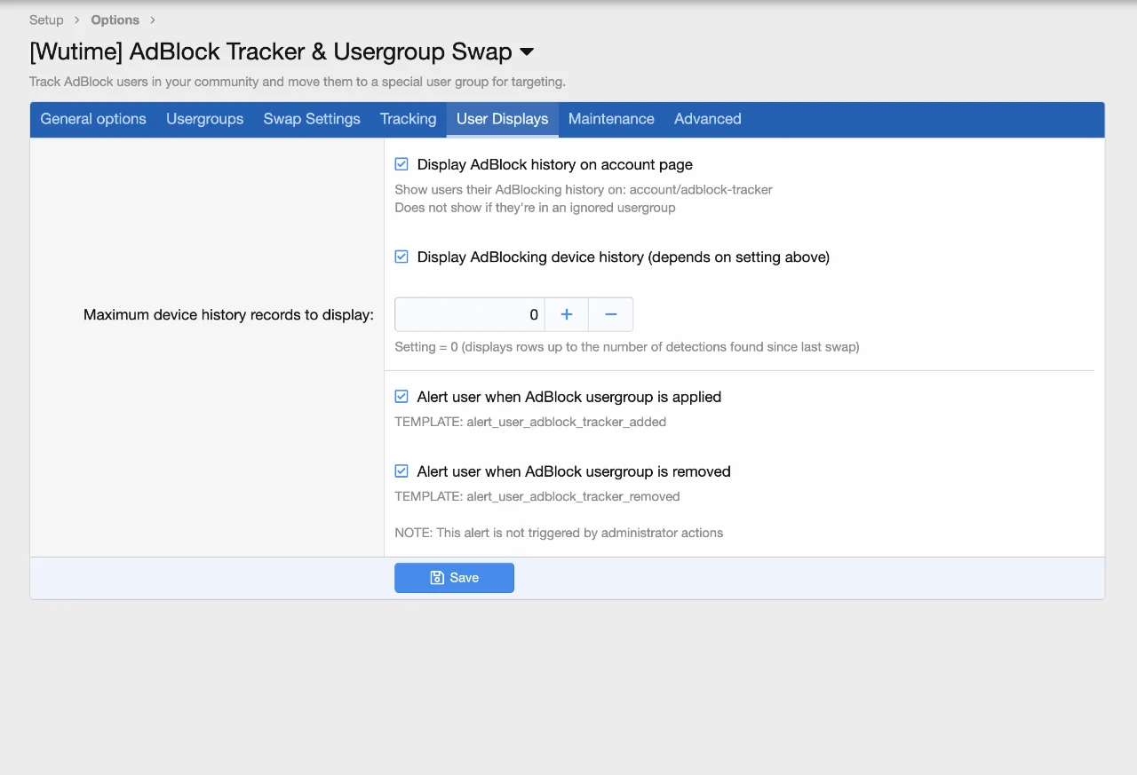
Task: Disable alert when AdBlock usergroup is removed
Action: 402,471
